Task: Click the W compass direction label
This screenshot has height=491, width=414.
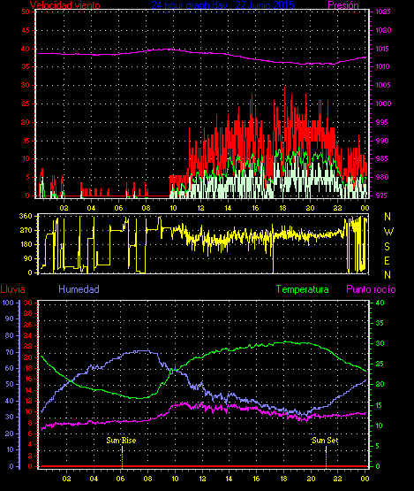Action: (388, 232)
